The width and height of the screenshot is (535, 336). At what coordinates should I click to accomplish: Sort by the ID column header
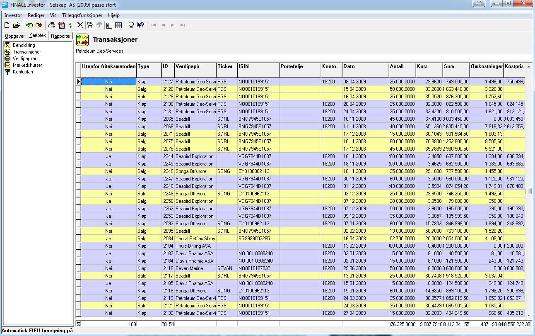pyautogui.click(x=168, y=70)
